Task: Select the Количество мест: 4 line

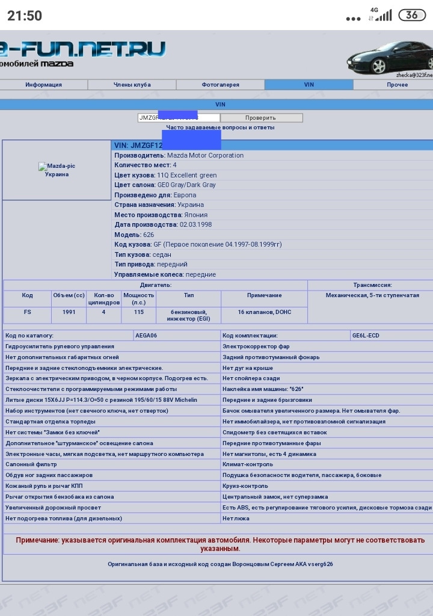Action: click(146, 165)
